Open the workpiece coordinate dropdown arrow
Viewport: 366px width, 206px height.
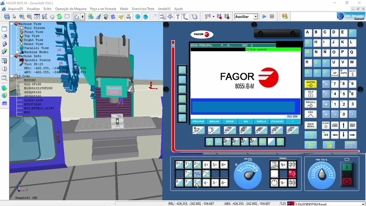tap(83, 17)
